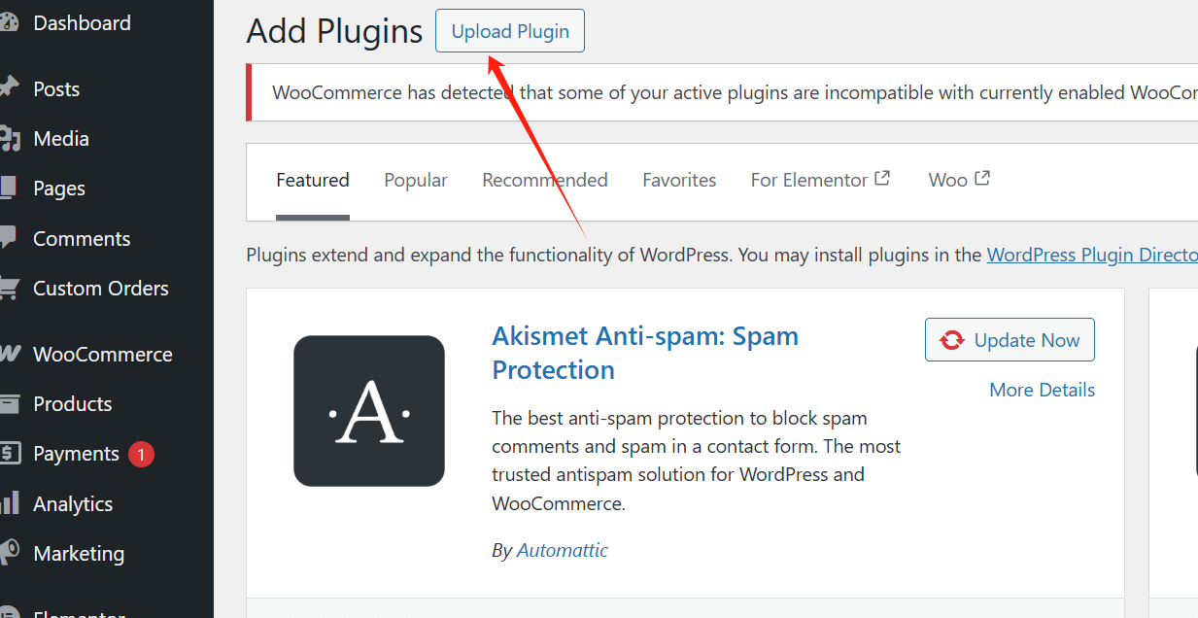Screen dimensions: 1198x618
Task: Open the For Elementor external tab
Action: (x=820, y=181)
